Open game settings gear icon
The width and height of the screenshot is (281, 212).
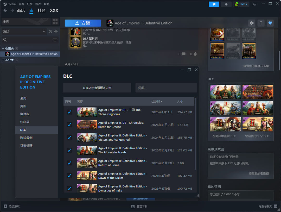coord(252,23)
